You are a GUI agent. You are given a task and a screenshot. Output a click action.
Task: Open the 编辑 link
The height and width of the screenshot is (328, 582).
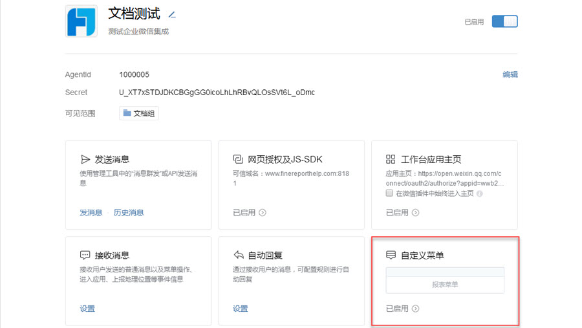coord(510,74)
